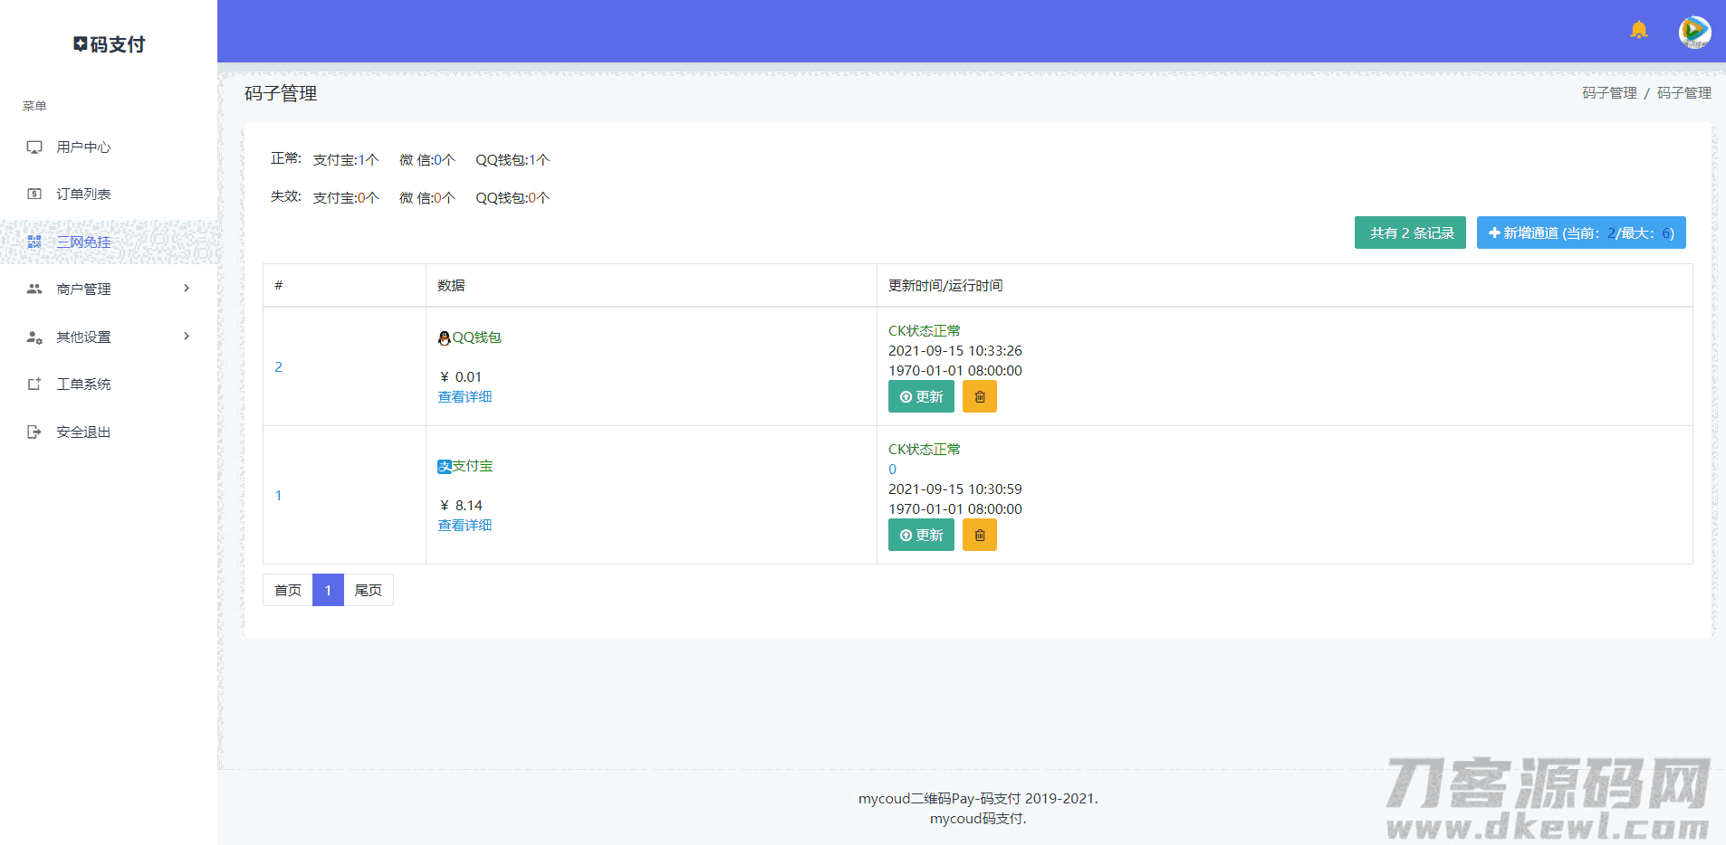
Task: Click the 用户中心 monitor icon in sidebar
Action: click(x=34, y=147)
